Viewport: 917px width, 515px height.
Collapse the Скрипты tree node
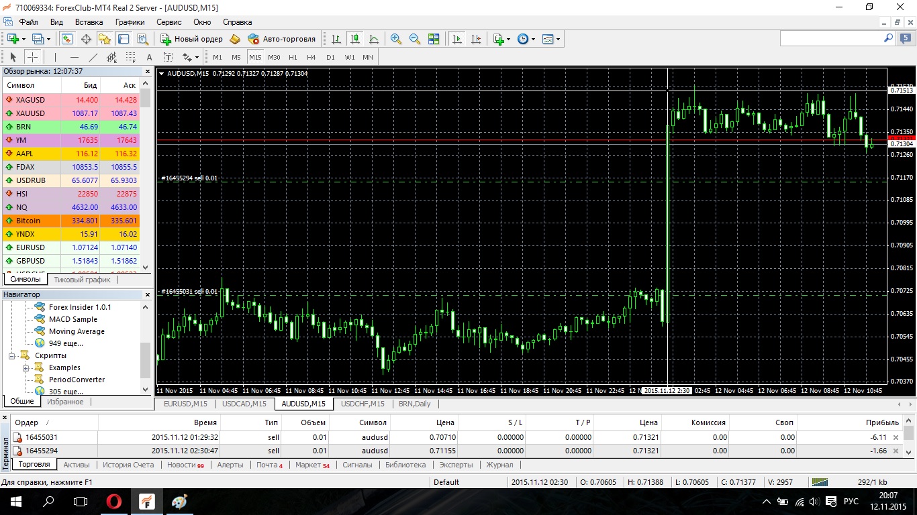[x=12, y=355]
